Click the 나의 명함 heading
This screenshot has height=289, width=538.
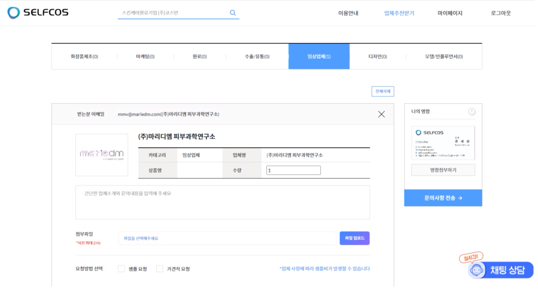[421, 112]
